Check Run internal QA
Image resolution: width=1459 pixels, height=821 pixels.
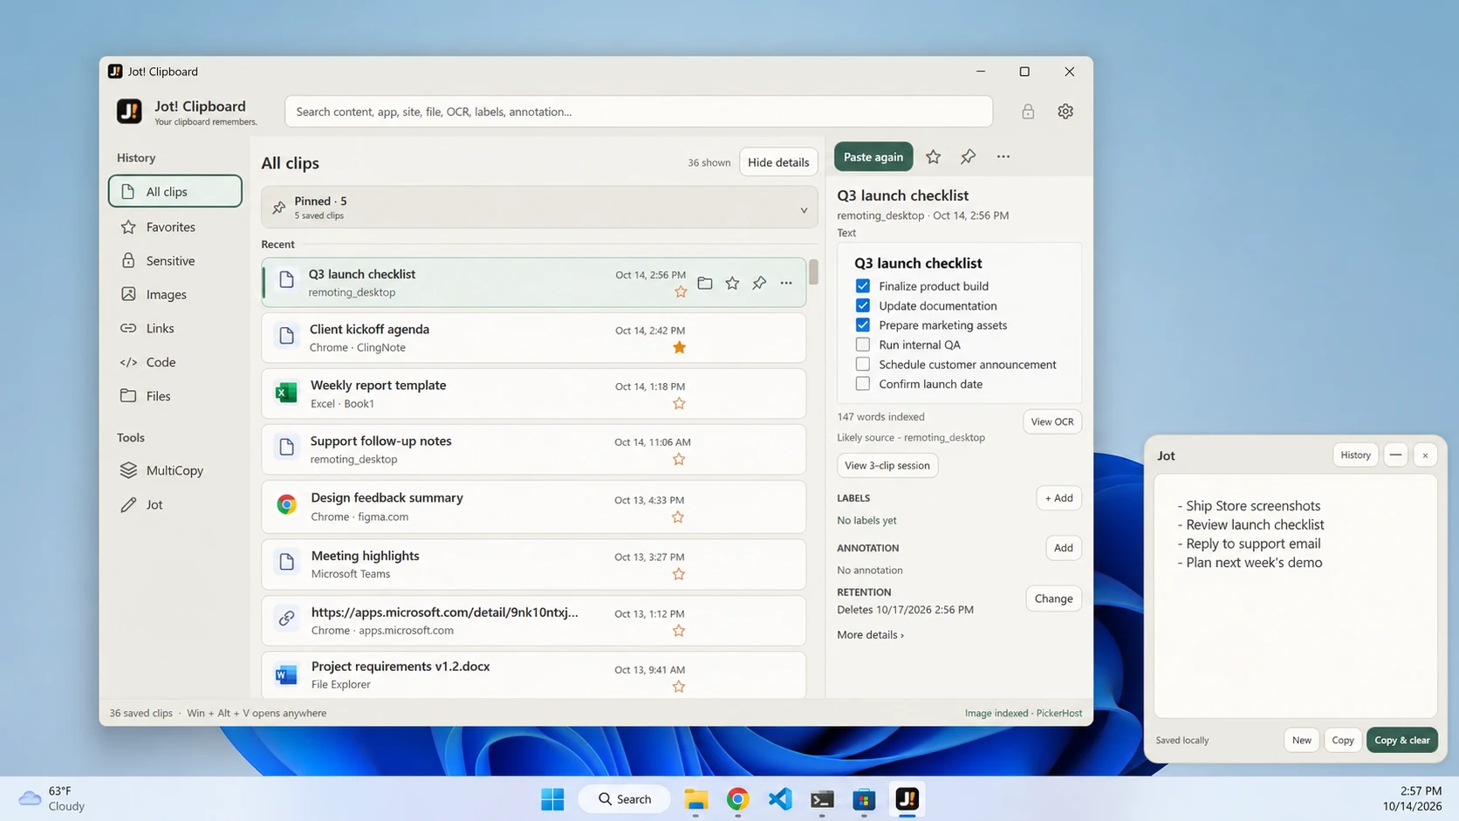coord(863,345)
